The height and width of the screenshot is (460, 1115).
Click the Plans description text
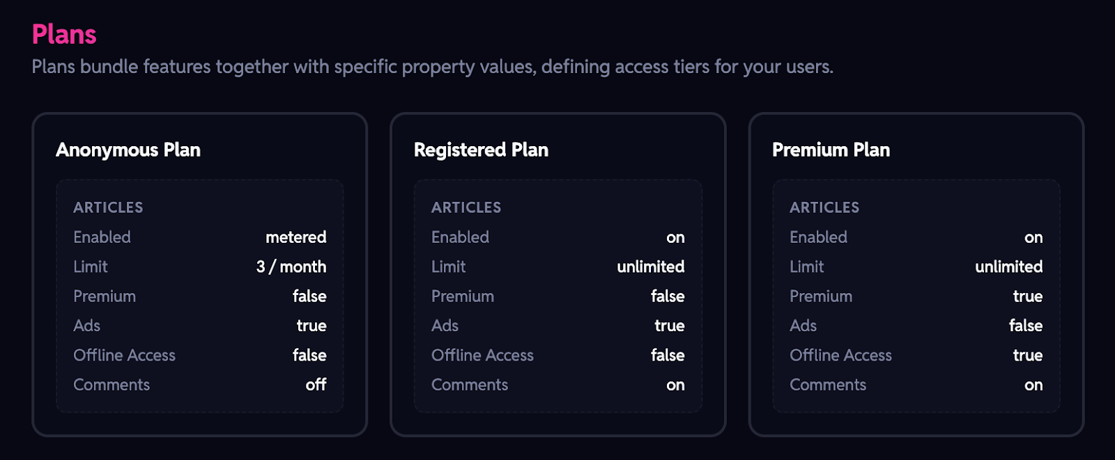432,67
